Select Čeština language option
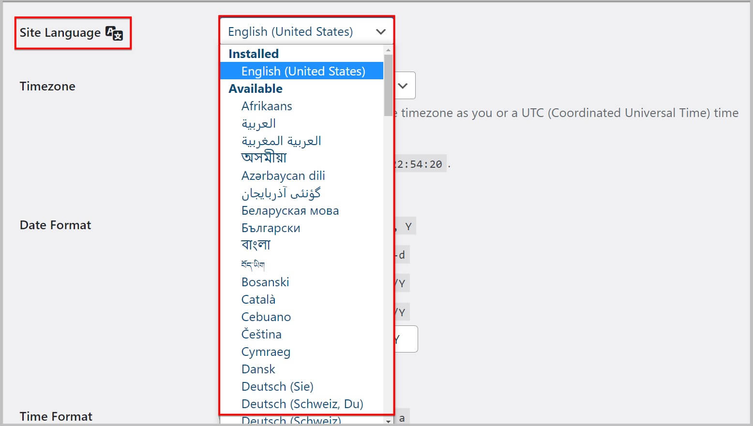This screenshot has width=753, height=426. coord(261,334)
